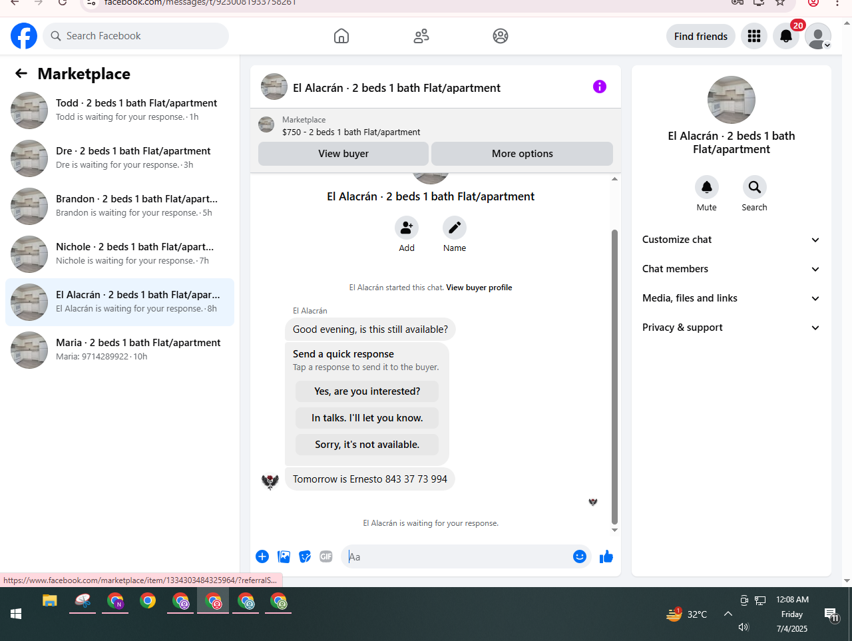Expand Chat members section
The height and width of the screenshot is (641, 852).
732,269
